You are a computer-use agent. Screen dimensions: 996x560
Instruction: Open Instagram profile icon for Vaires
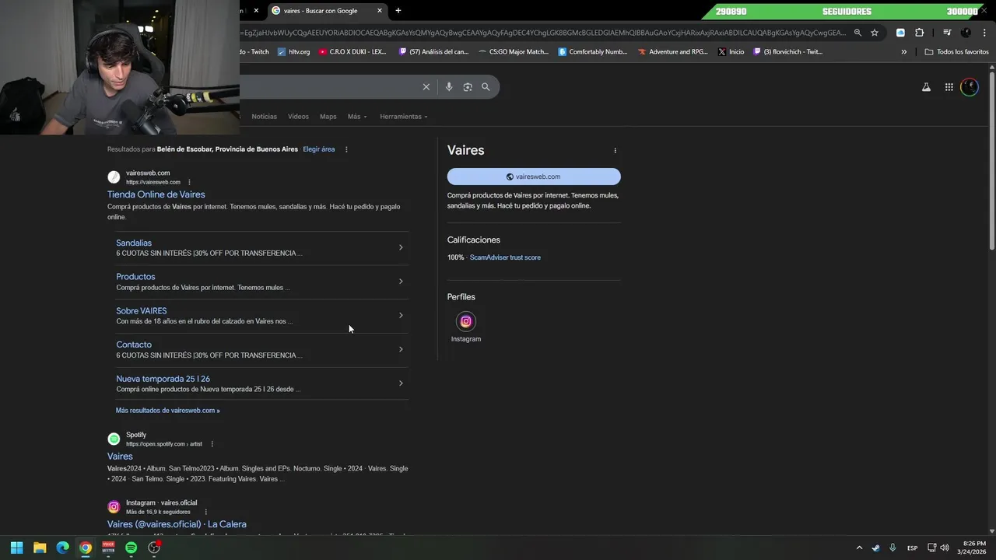point(466,321)
